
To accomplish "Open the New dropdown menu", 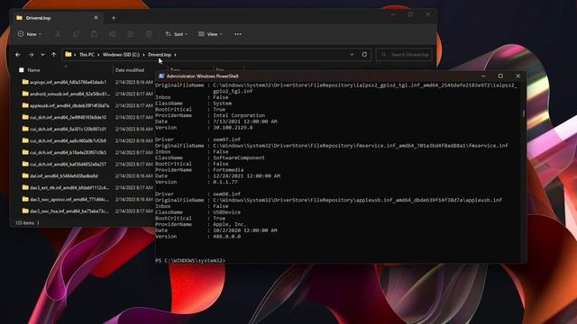I will click(30, 34).
